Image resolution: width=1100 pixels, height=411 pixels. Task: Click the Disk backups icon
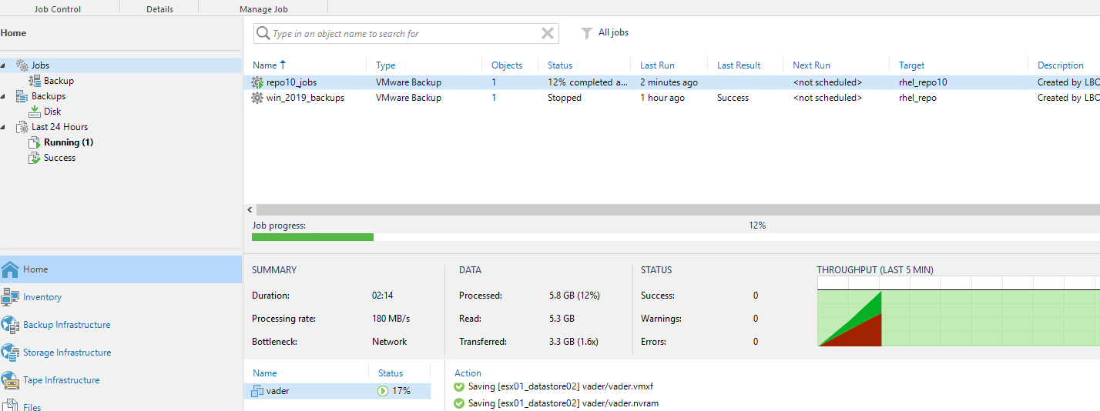coord(35,112)
